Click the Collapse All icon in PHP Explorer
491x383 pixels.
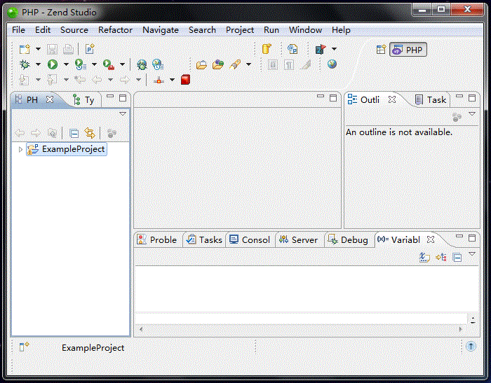pos(74,133)
